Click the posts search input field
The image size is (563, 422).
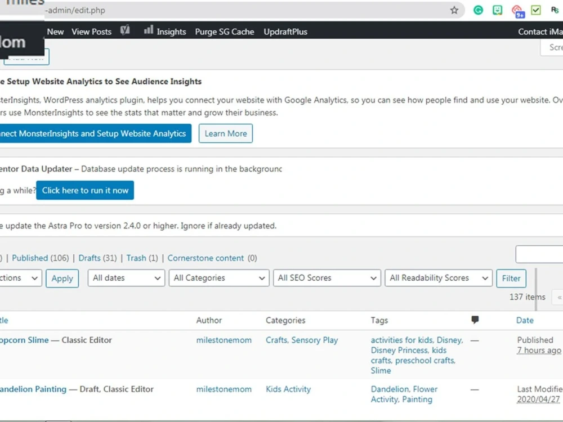pos(539,254)
